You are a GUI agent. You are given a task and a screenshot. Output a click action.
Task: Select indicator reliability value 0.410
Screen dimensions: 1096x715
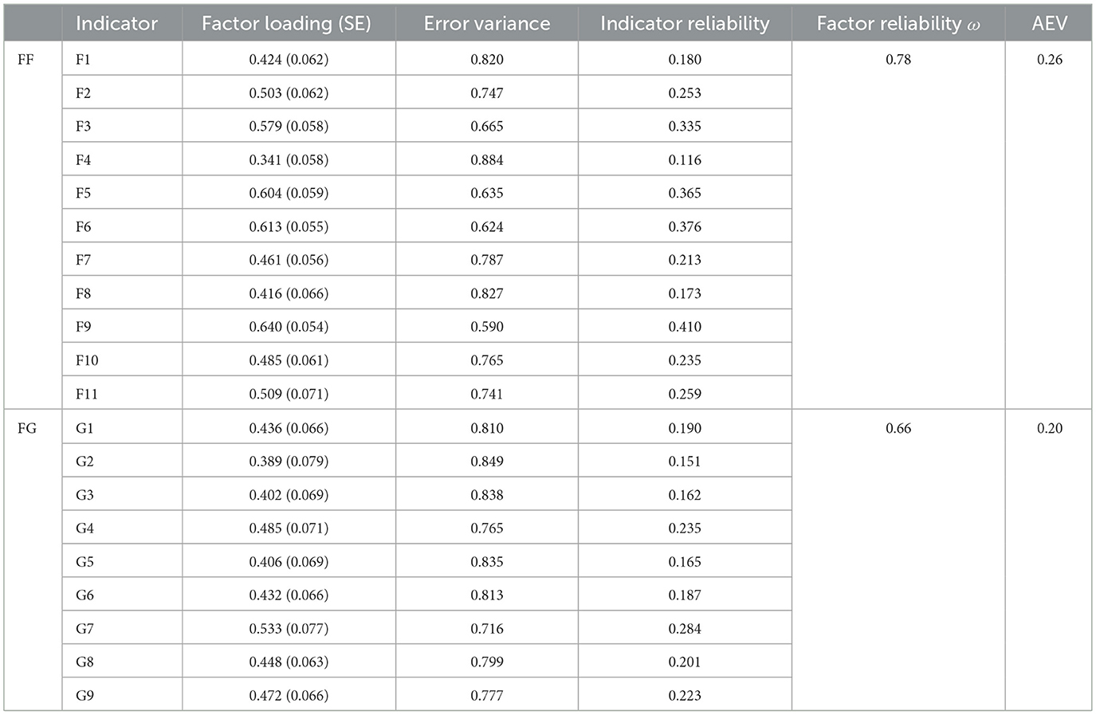tap(685, 327)
